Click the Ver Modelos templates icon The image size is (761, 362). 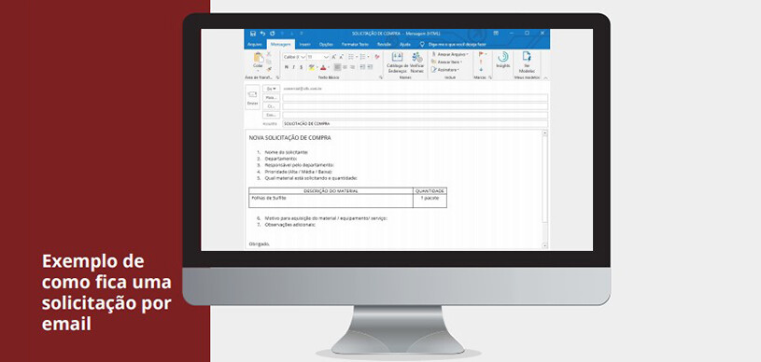527,63
